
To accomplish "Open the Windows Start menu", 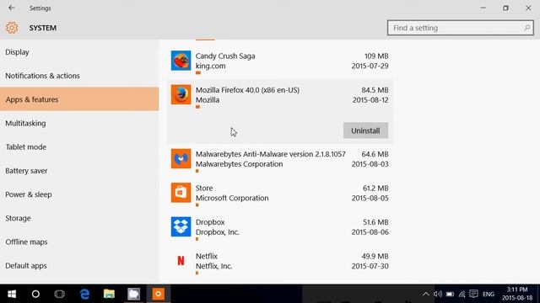I will tap(12, 294).
